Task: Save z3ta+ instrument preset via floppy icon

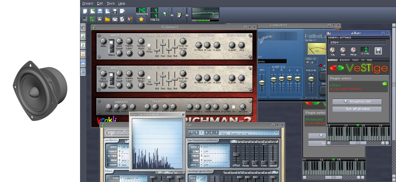Action: [378, 51]
